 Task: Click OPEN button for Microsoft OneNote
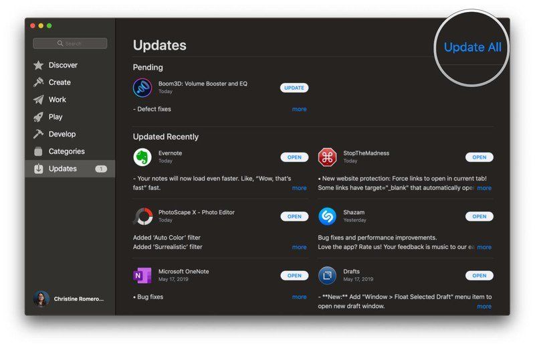click(x=294, y=275)
